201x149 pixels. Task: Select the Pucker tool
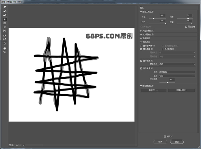click(x=5, y=23)
